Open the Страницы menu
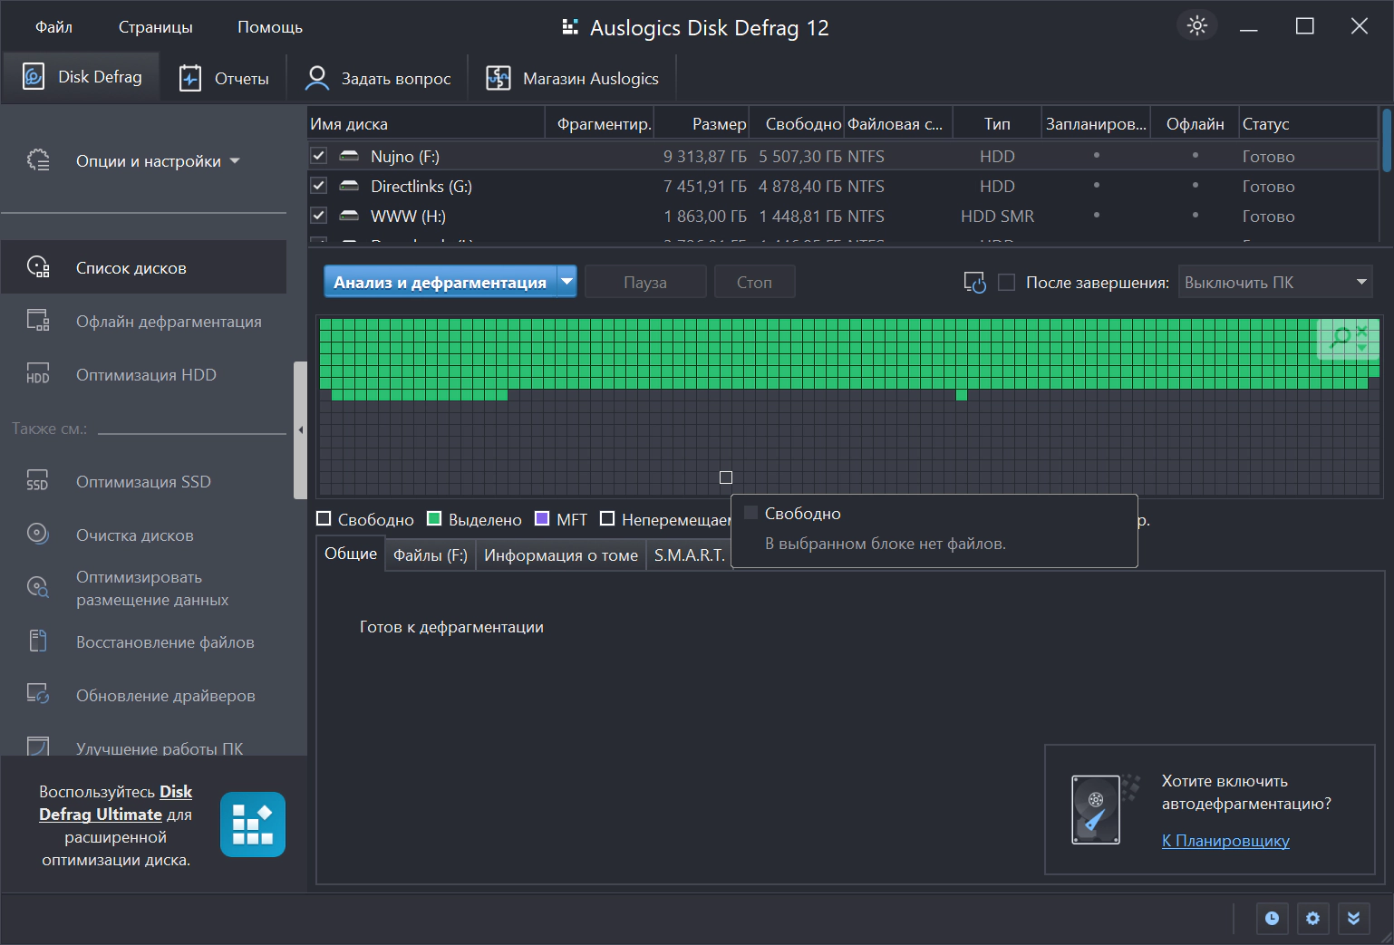The width and height of the screenshot is (1394, 945). click(156, 27)
